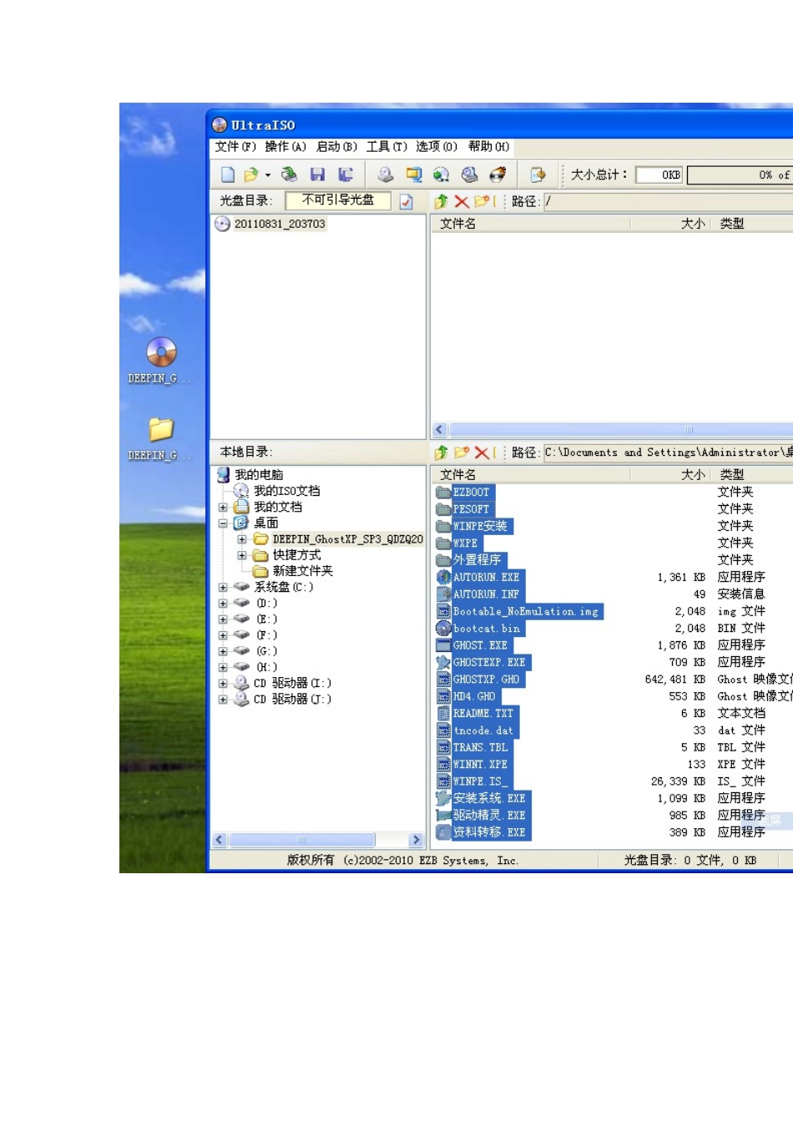Click the red X delete icon in disc pane

pos(462,201)
